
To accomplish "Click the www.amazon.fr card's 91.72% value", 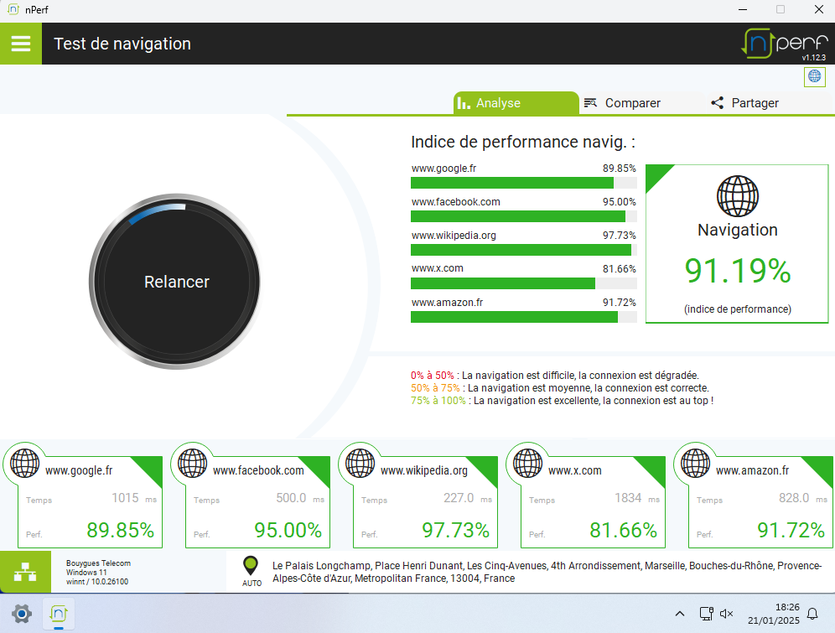I will click(791, 530).
